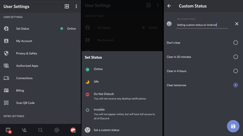Click the Authorized Apps key icon

(6, 66)
